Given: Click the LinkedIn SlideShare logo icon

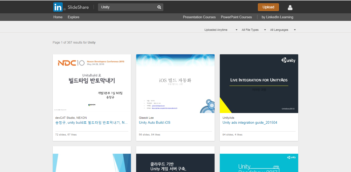Looking at the screenshot, I should 58,7.
